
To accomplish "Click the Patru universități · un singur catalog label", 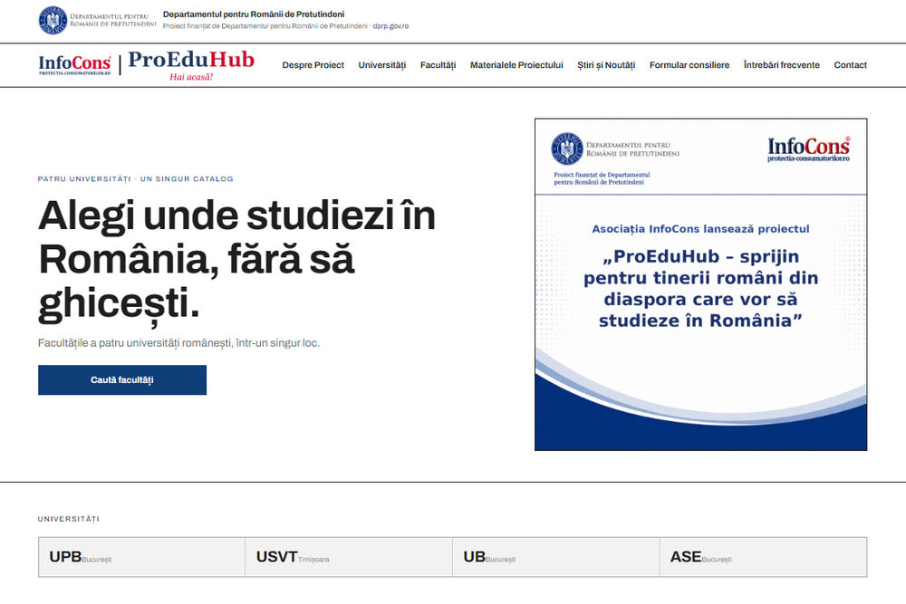I will point(136,179).
